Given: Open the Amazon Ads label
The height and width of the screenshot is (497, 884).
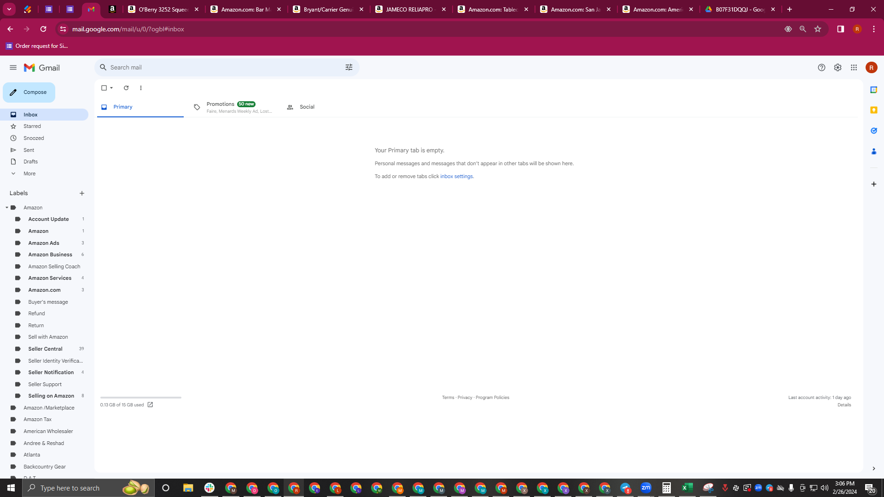Looking at the screenshot, I should (x=44, y=243).
